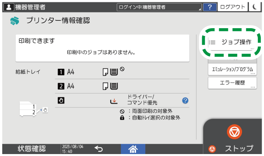
Task: Select tray 1 number icon
Action: tap(61, 72)
